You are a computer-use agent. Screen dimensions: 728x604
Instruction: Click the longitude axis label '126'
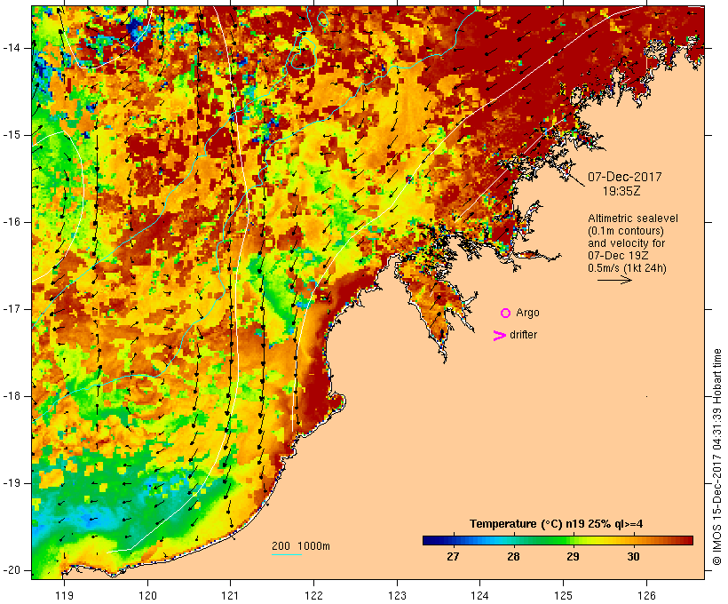click(646, 596)
